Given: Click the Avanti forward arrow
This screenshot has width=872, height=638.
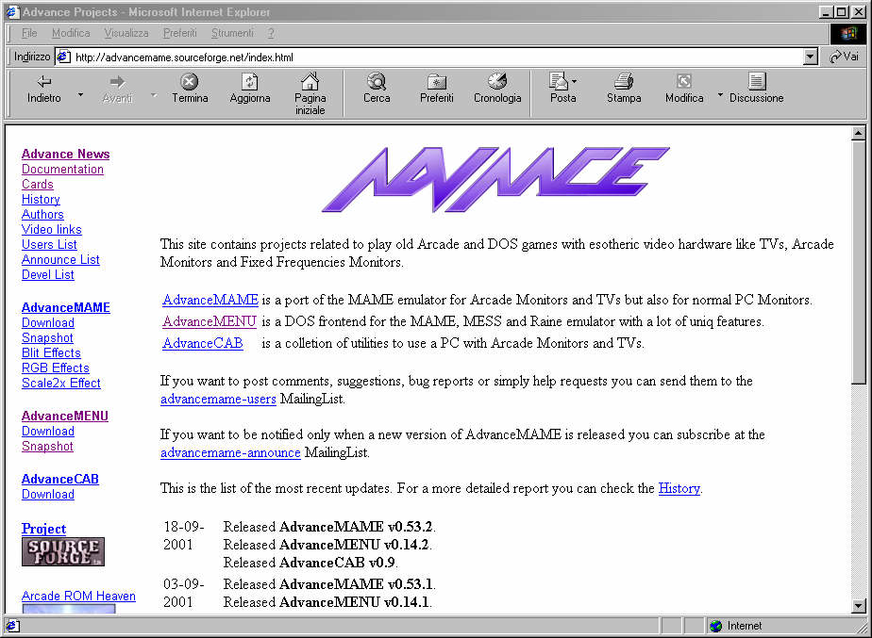Looking at the screenshot, I should pyautogui.click(x=117, y=90).
